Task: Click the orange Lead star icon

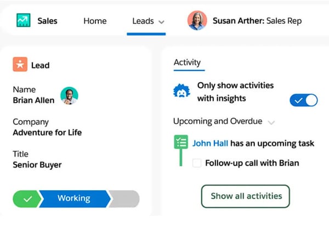Action: (20, 65)
